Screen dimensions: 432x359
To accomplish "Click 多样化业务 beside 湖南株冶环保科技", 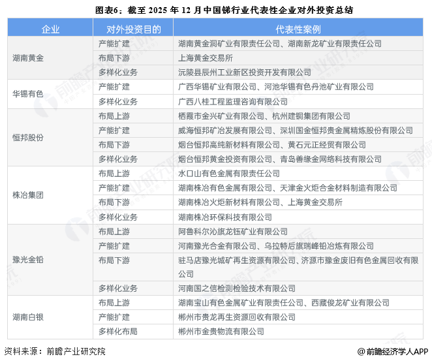I will point(133,217).
